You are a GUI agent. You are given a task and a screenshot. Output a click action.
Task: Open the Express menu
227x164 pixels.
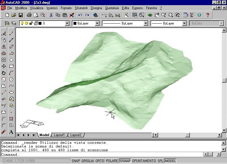(x=137, y=8)
